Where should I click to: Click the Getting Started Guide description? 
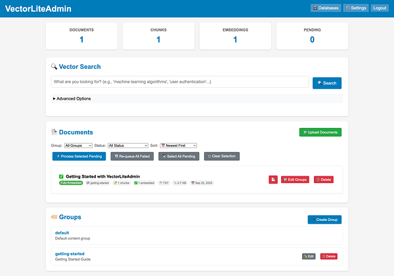coord(73,259)
